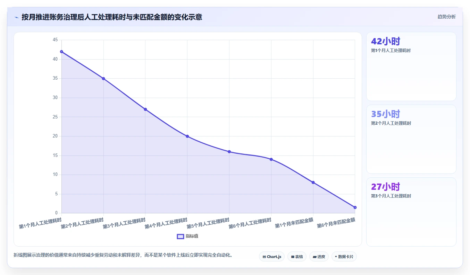Click the y-axis value 20
Image resolution: width=470 pixels, height=275 pixels.
tap(55, 136)
